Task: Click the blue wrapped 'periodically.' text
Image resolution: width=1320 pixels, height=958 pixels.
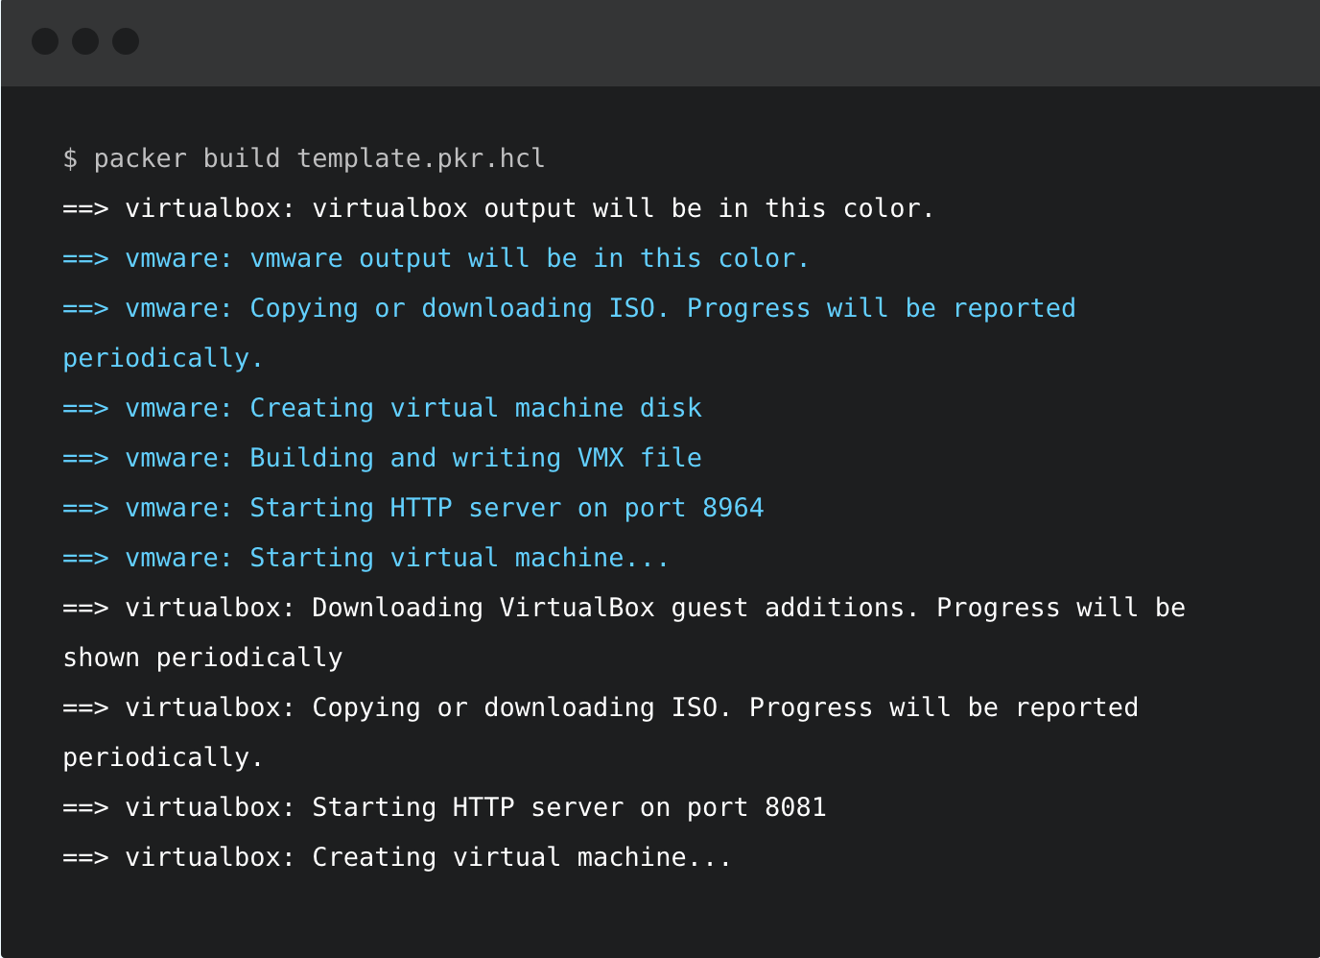Action: 163,358
